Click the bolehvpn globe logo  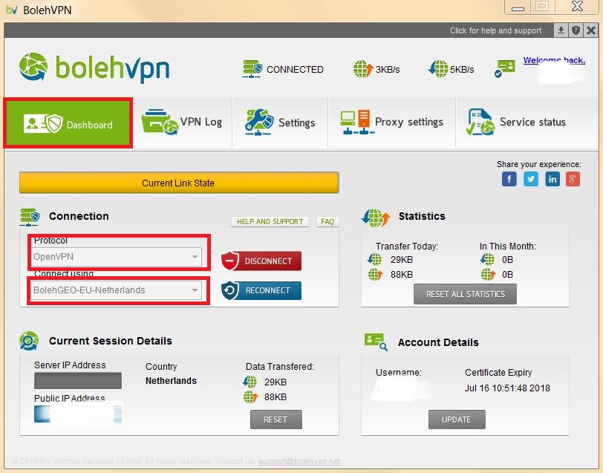pyautogui.click(x=33, y=67)
